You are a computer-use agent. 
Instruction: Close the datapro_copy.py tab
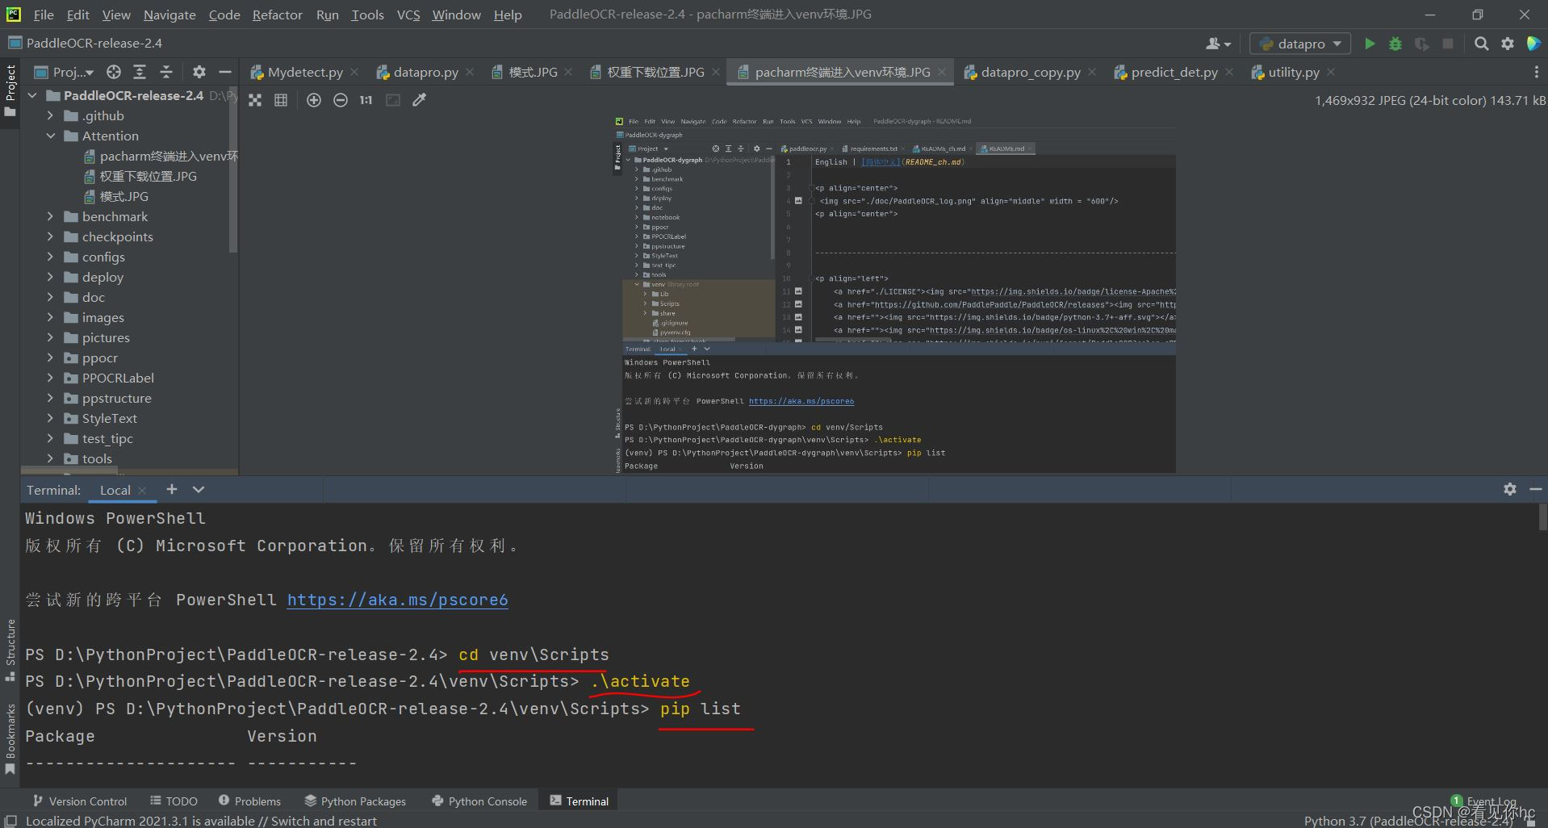[x=1092, y=72]
